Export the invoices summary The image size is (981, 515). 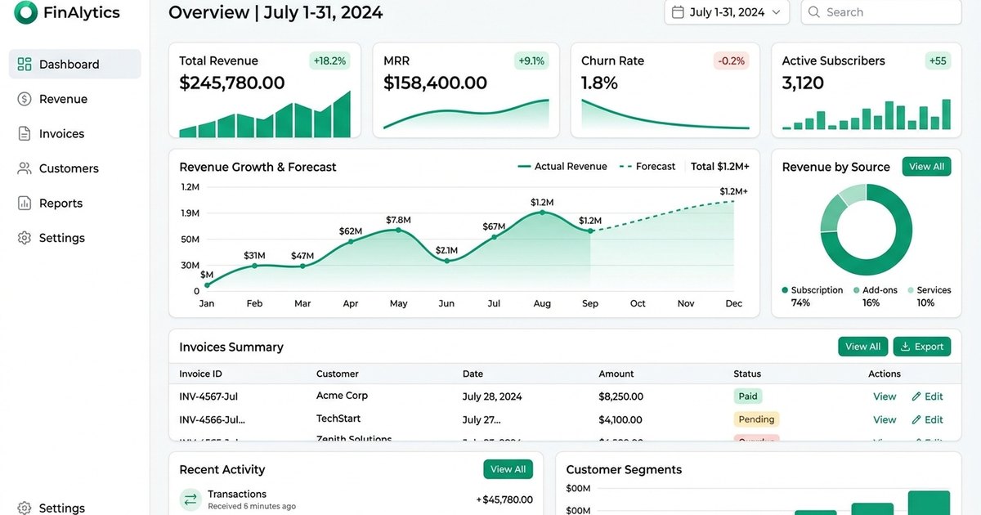[x=921, y=347]
